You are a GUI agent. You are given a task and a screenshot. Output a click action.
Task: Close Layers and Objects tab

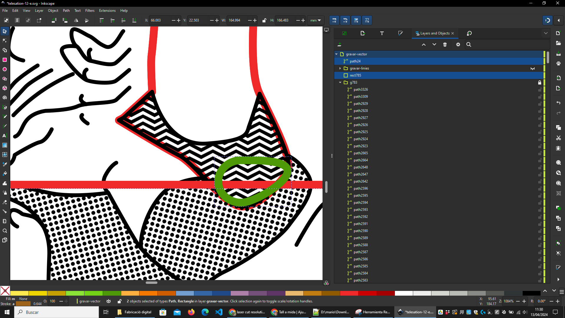coord(453,33)
